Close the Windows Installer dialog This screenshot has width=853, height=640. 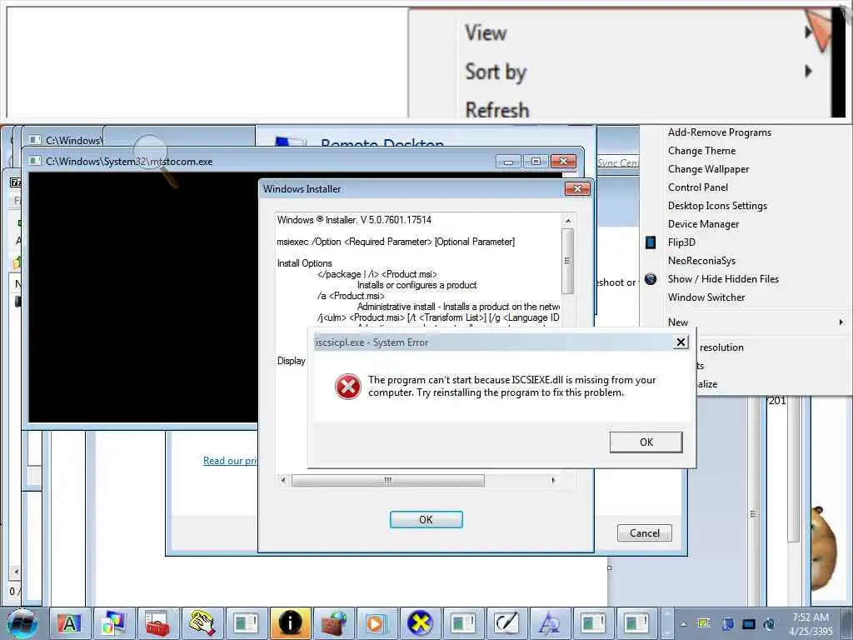click(578, 189)
